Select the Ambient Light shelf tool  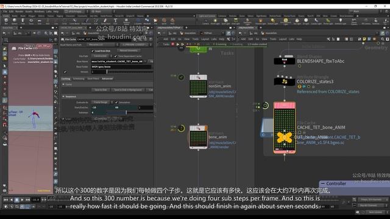[340, 21]
